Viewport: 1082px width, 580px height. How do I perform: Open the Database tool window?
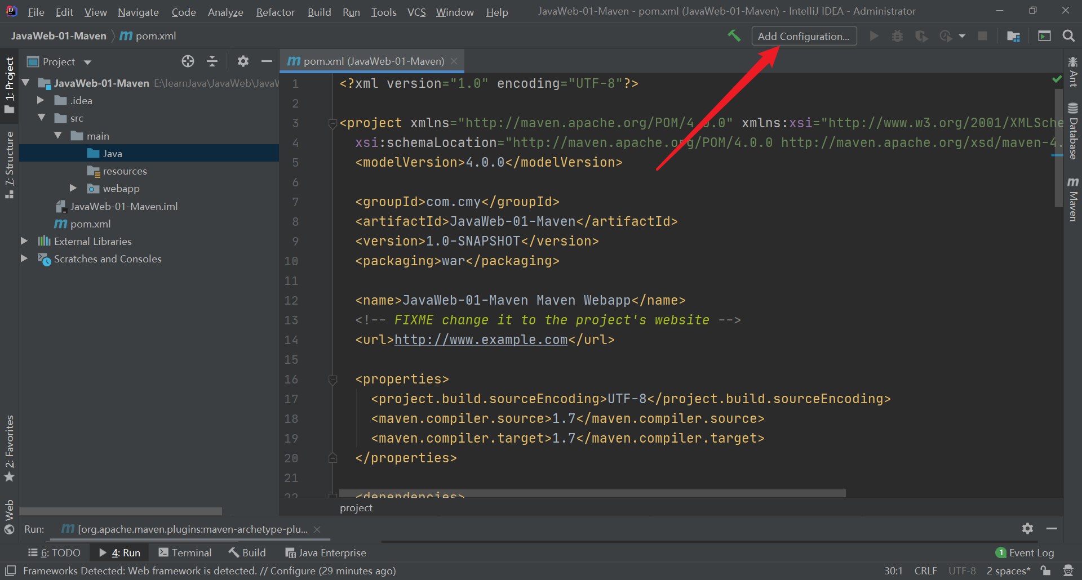tap(1073, 131)
